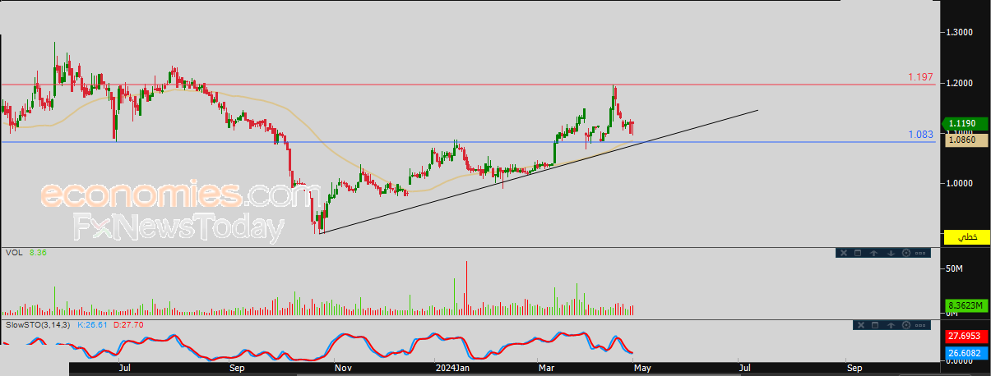The height and width of the screenshot is (376, 991).
Task: Close the SlowSTO indicator panel
Action: [x=861, y=325]
